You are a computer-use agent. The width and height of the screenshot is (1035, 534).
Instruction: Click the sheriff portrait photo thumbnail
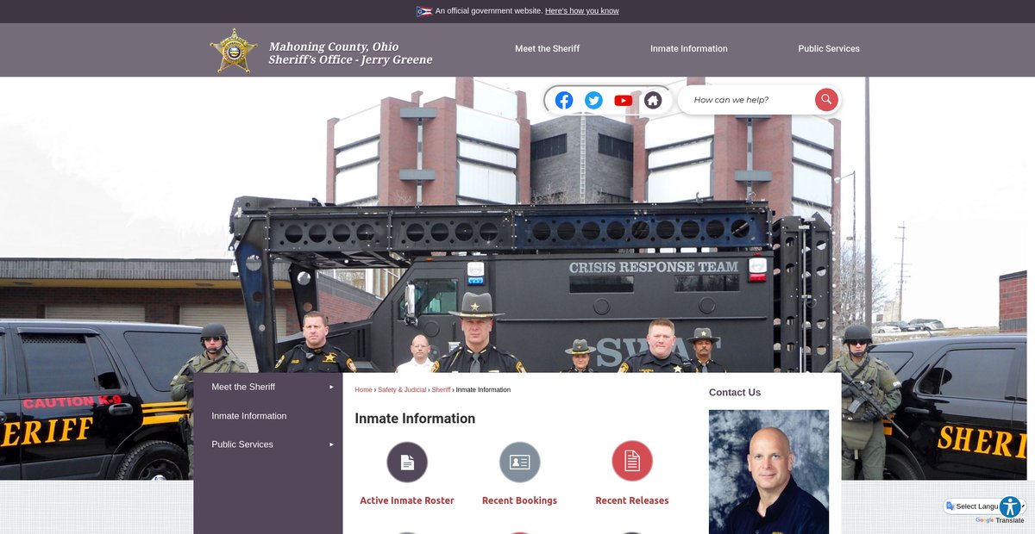768,471
